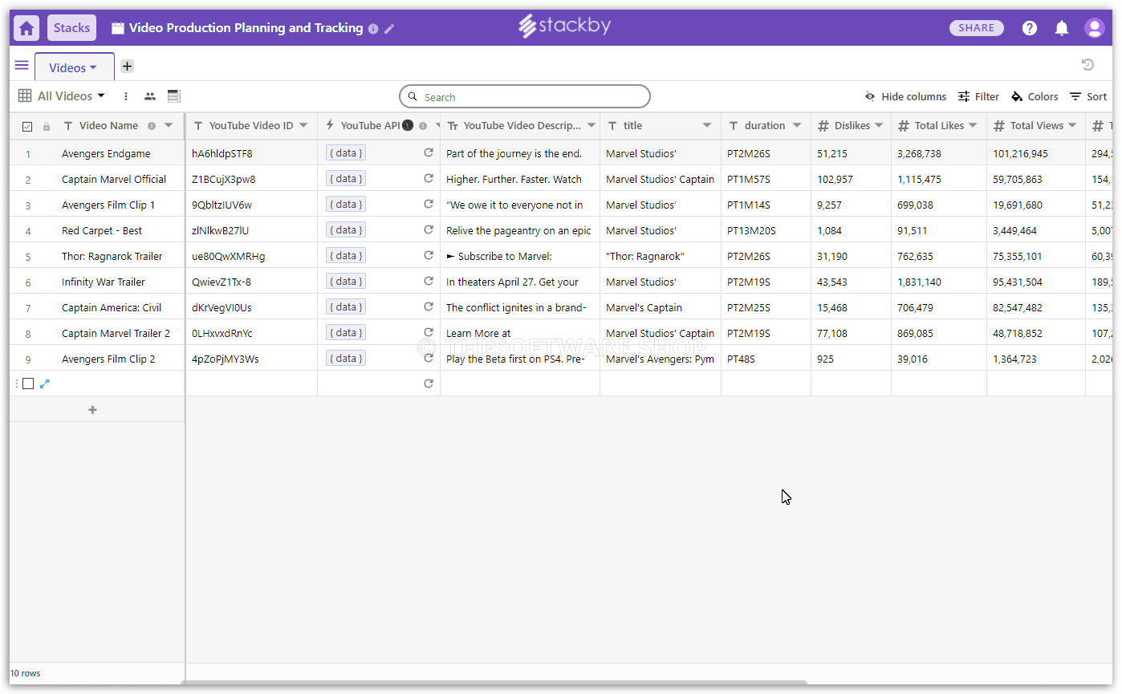
Task: Open duration column dropdown arrow
Action: (797, 125)
